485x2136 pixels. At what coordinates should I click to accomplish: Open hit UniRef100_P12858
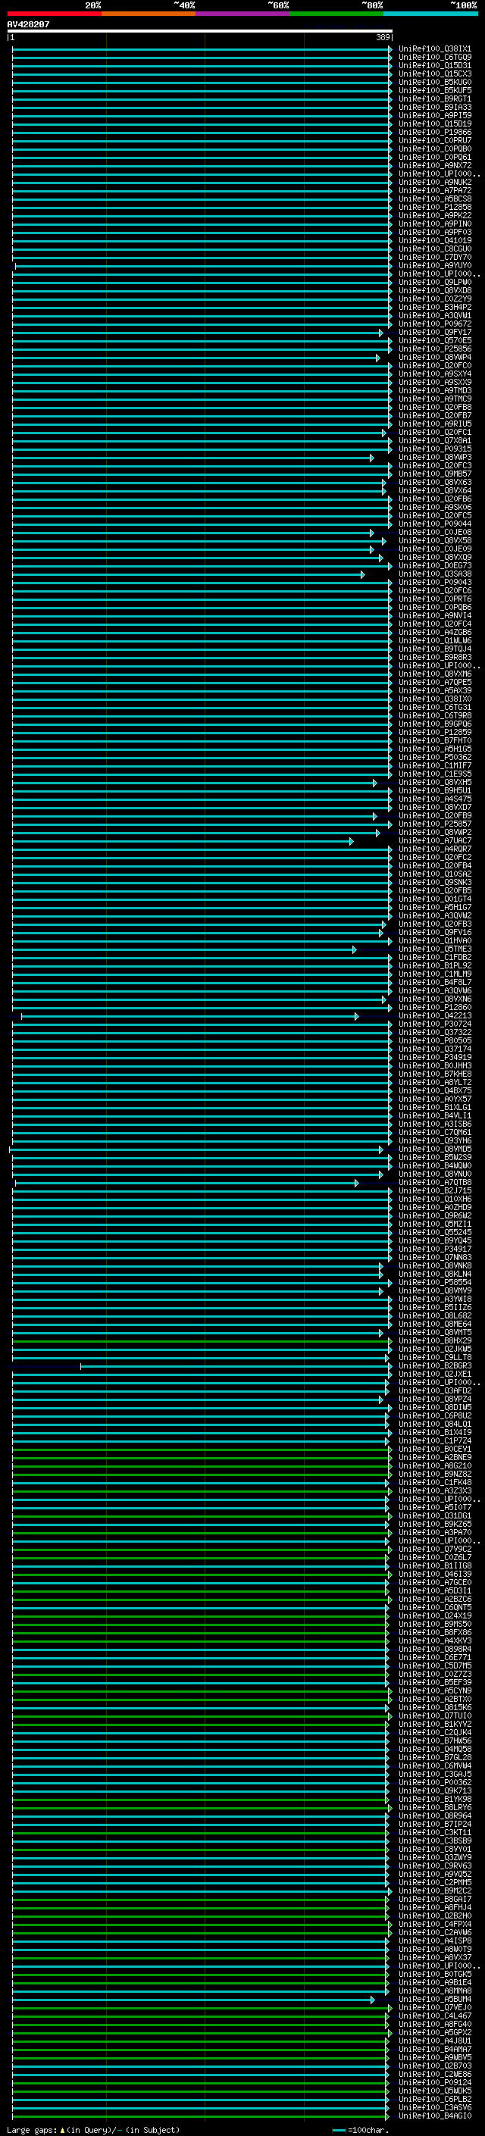434,208
